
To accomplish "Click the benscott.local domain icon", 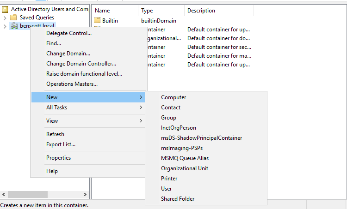I will point(14,26).
